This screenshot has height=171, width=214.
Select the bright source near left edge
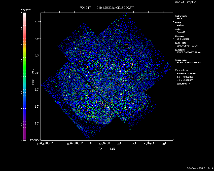(70, 77)
